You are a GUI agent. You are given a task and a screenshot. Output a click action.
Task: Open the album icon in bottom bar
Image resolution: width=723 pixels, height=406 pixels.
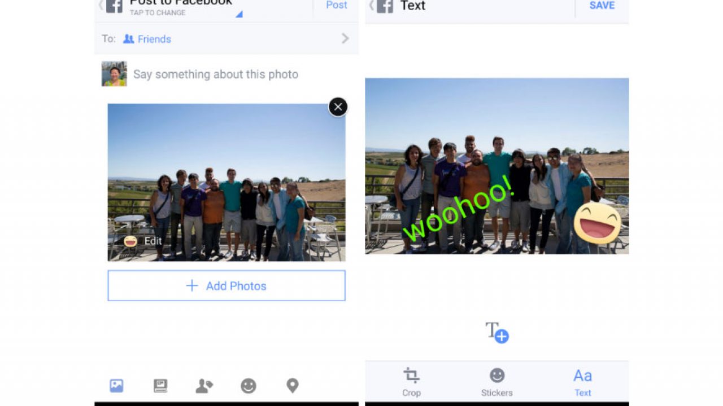tap(160, 386)
